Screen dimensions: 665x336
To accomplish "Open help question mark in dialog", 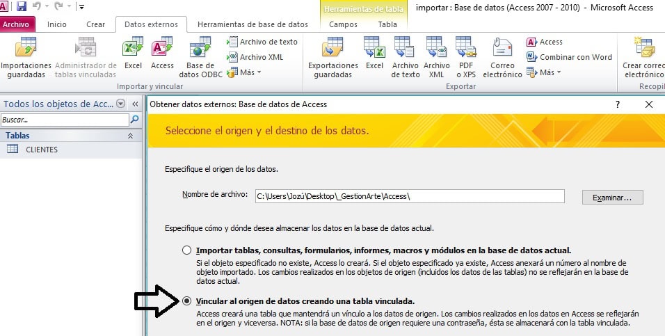I will (618, 104).
